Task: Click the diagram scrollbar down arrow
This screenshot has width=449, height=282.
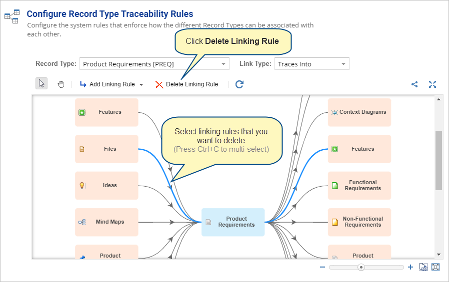Action: tap(438, 254)
